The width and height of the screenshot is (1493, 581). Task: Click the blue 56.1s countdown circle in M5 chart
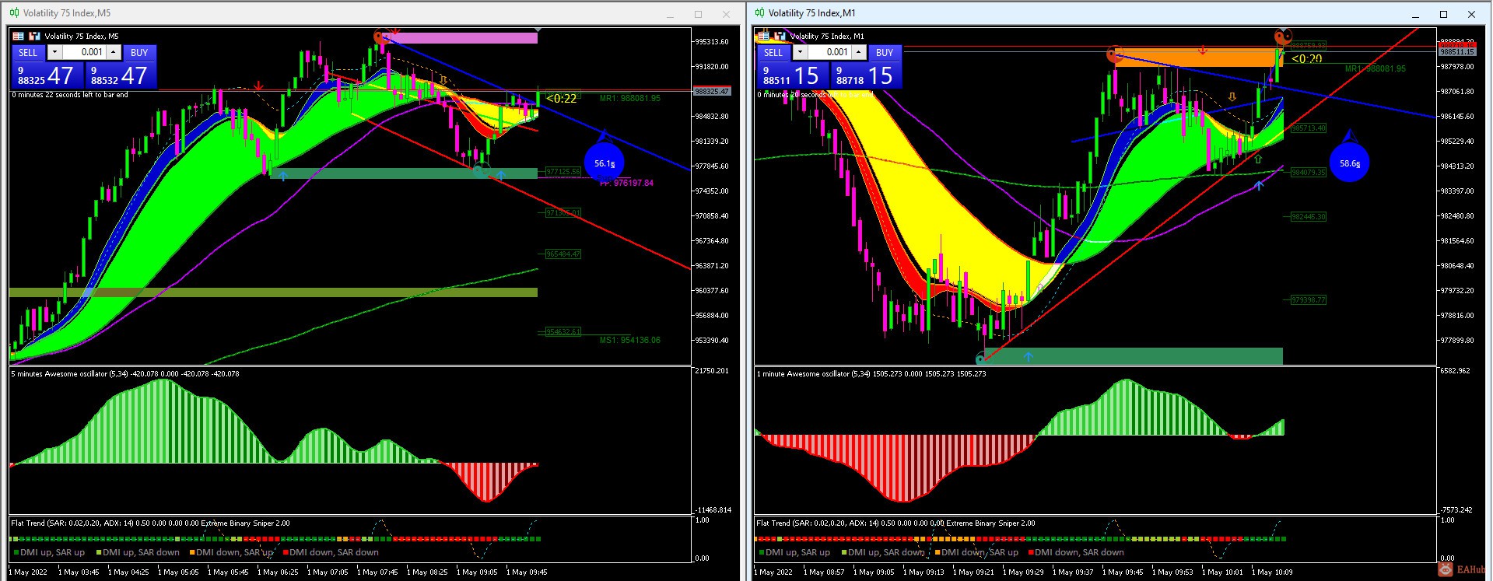point(604,163)
